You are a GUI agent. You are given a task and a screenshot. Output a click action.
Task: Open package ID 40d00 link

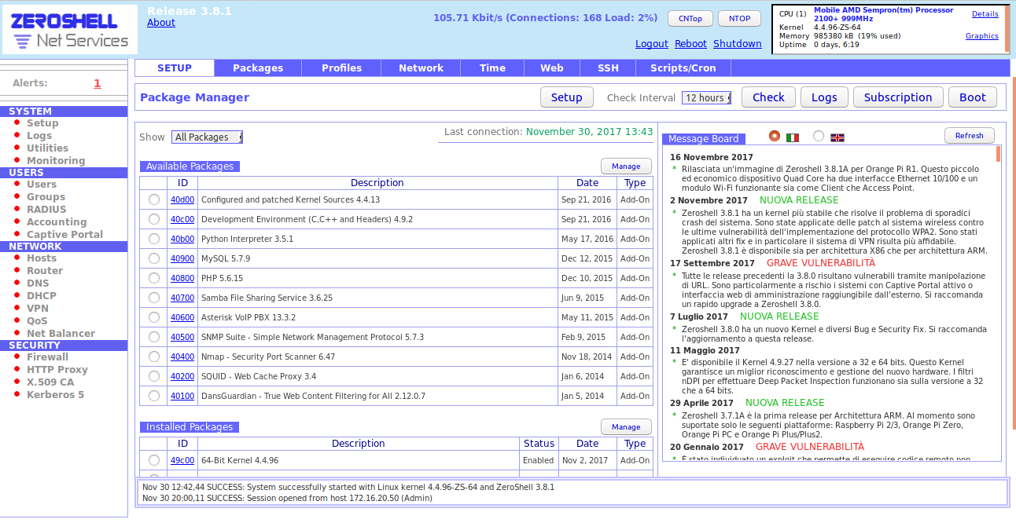[182, 199]
